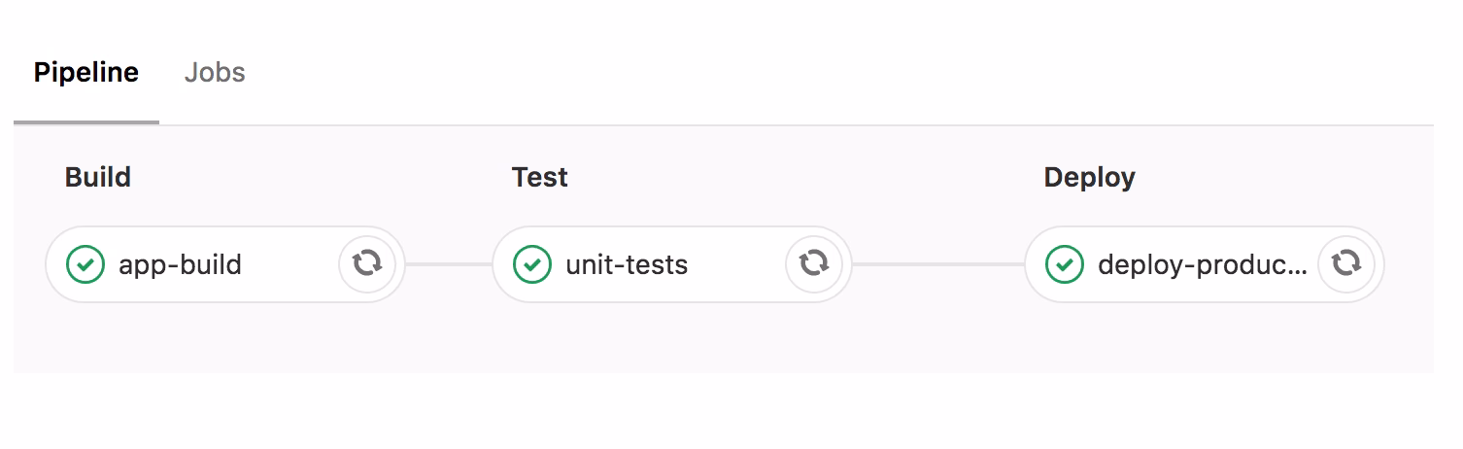Image resolution: width=1463 pixels, height=449 pixels.
Task: Click connector line between unit-tests and deploy job
Action: click(x=938, y=264)
